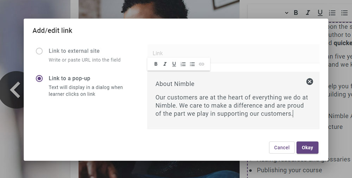
Task: Click into the pop-up body paragraph text
Action: (232, 106)
